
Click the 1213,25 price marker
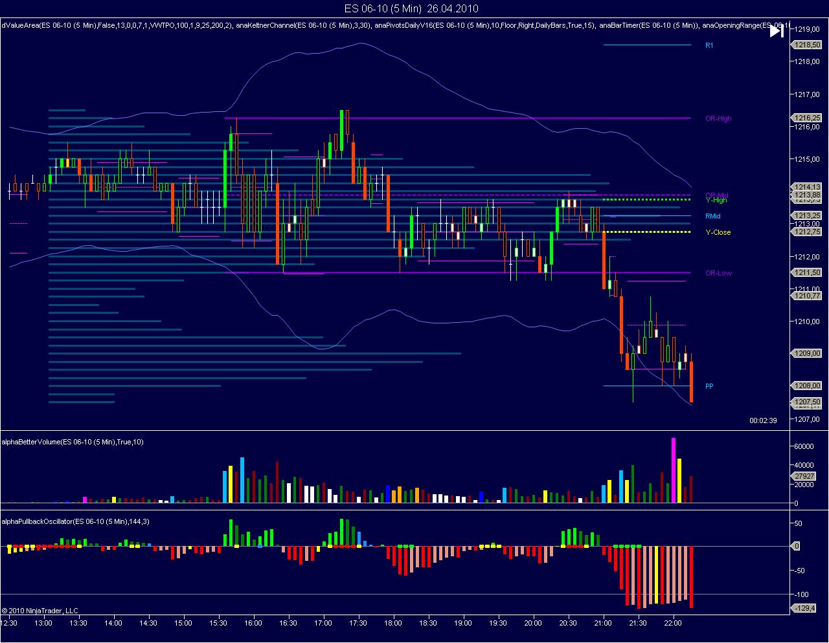(x=808, y=216)
